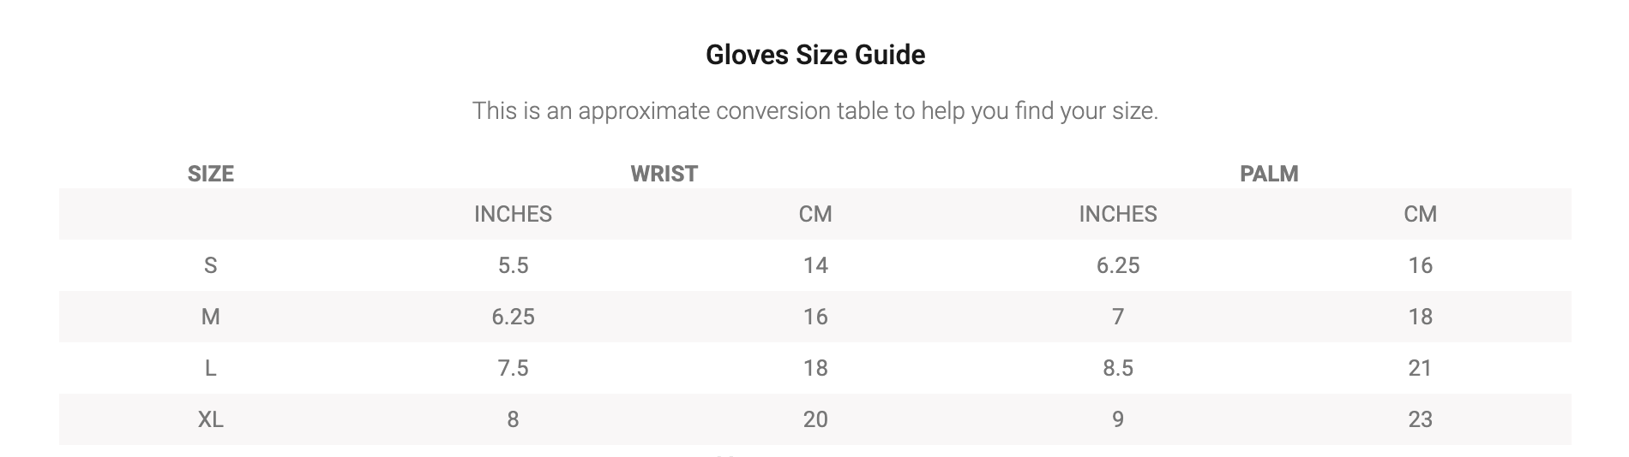The height and width of the screenshot is (457, 1629).
Task: Click the 14 wrist cm value
Action: pyautogui.click(x=815, y=265)
